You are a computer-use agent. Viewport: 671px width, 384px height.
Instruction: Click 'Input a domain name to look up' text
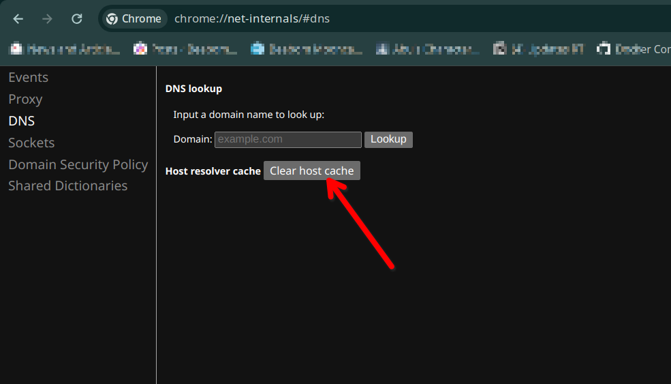[x=249, y=115]
